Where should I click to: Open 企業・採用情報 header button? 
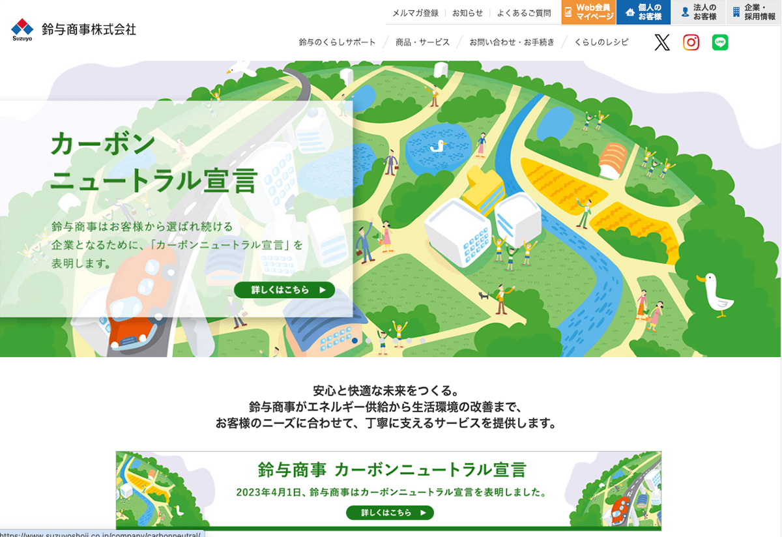point(754,12)
